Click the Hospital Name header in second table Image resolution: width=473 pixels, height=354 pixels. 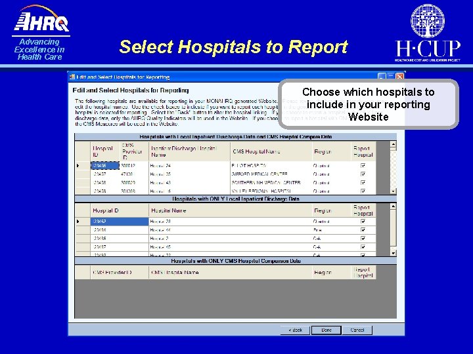pos(231,210)
